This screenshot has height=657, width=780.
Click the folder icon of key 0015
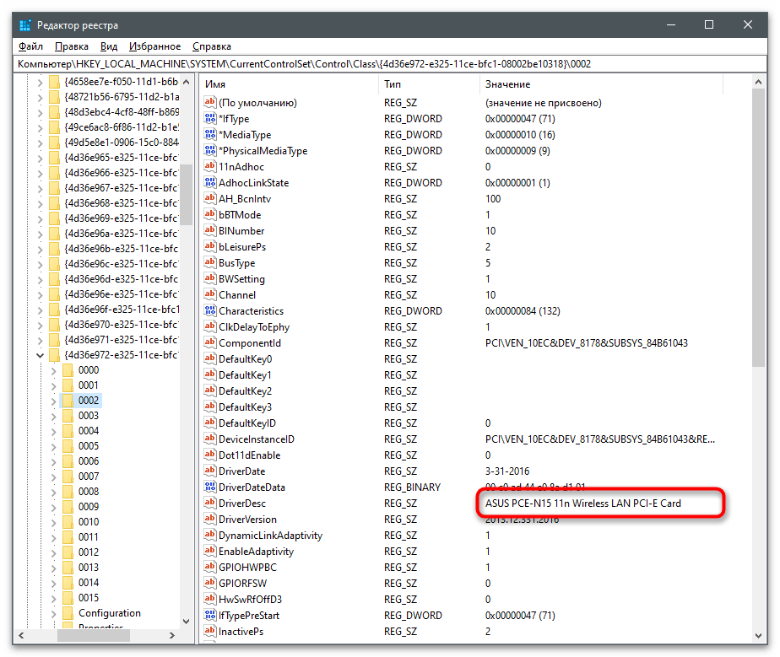point(68,597)
